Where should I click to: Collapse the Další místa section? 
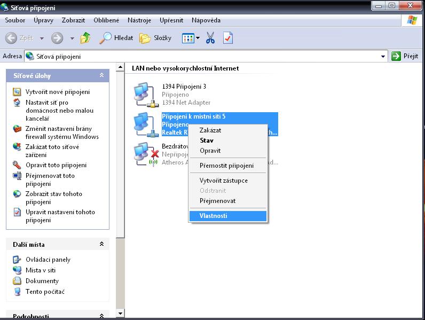pyautogui.click(x=101, y=244)
